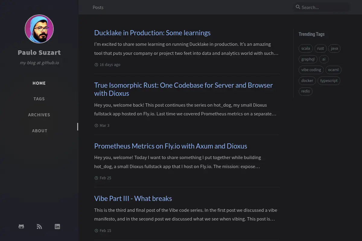Open the ARCHIVES sidebar item
The width and height of the screenshot is (362, 241).
click(39, 115)
